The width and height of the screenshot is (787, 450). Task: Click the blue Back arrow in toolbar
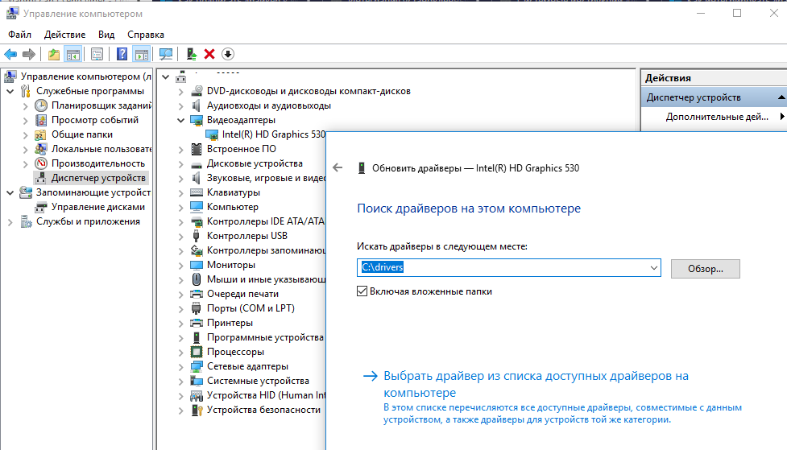click(x=10, y=54)
